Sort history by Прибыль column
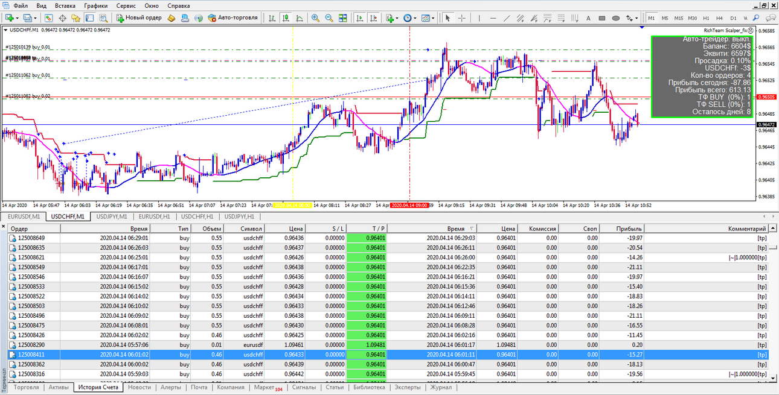Image resolution: width=779 pixels, height=395 pixels. tap(629, 229)
